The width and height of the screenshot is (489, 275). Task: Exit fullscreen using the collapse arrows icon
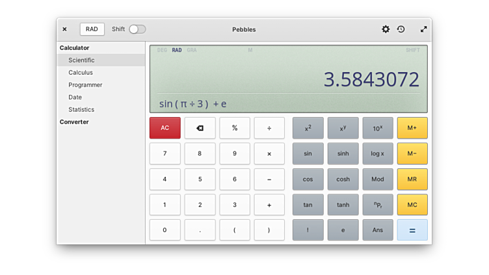[424, 29]
